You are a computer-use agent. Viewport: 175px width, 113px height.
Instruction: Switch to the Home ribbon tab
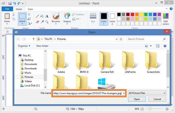[19, 9]
